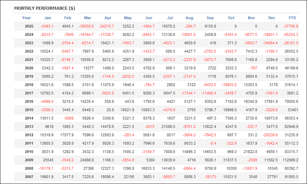Image resolution: width=307 pixels, height=184 pixels.
Task: Select the Oct column header
Action: tap(231, 18)
